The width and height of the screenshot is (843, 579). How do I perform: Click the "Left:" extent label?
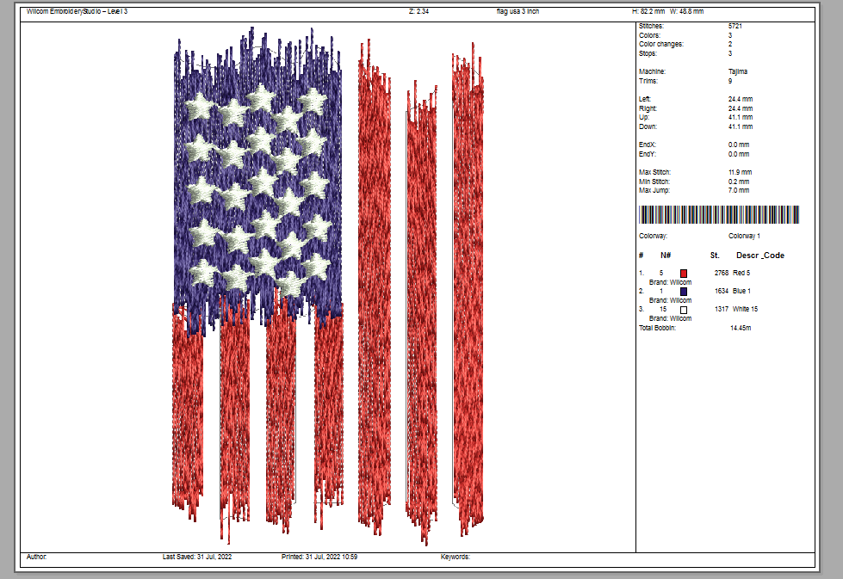(645, 99)
